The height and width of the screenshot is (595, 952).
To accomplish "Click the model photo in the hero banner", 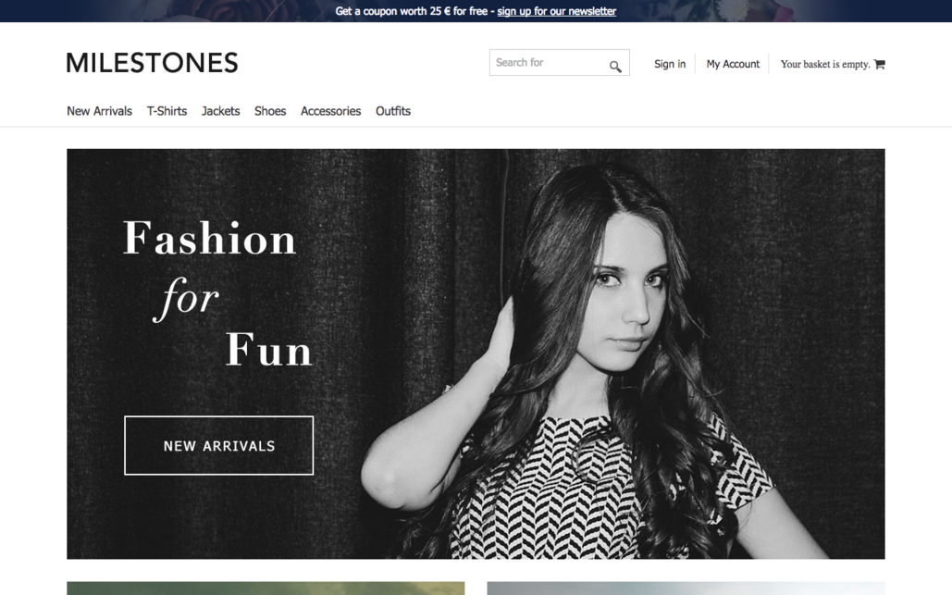I will pyautogui.click(x=611, y=370).
